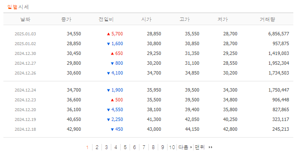Click volume value 827,865

click(281, 110)
